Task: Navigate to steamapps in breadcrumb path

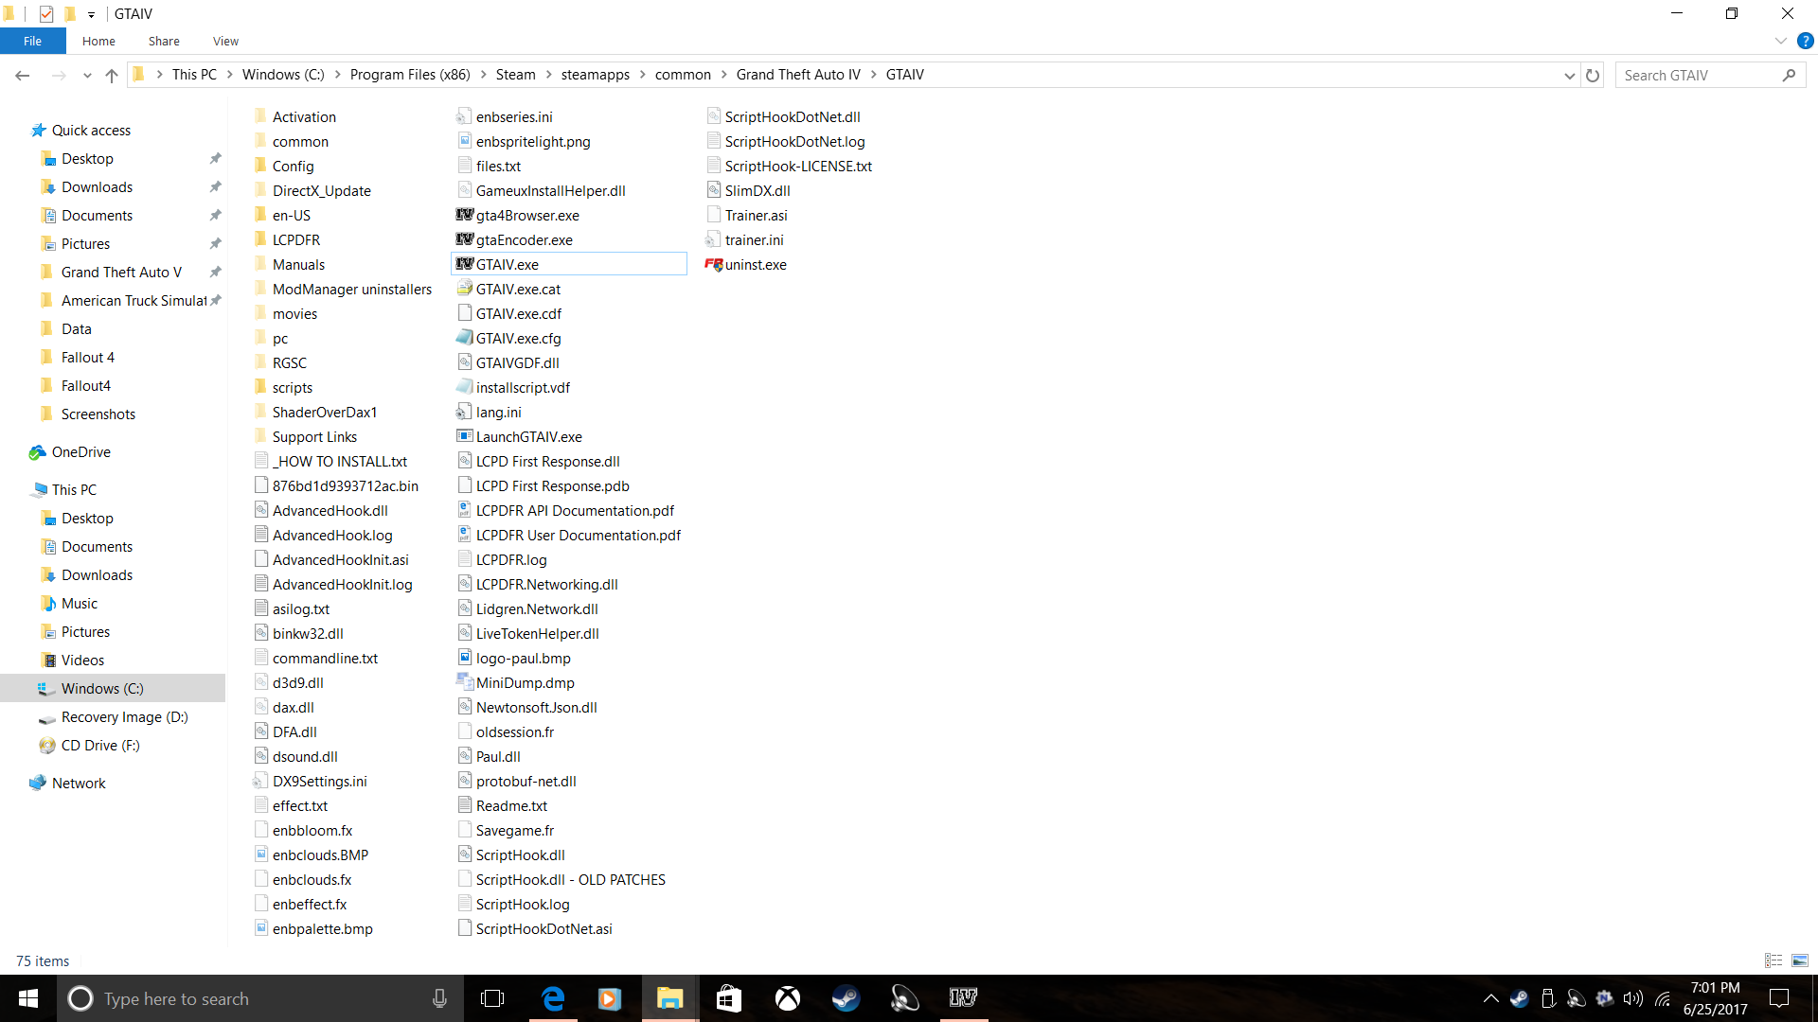Action: coord(595,75)
